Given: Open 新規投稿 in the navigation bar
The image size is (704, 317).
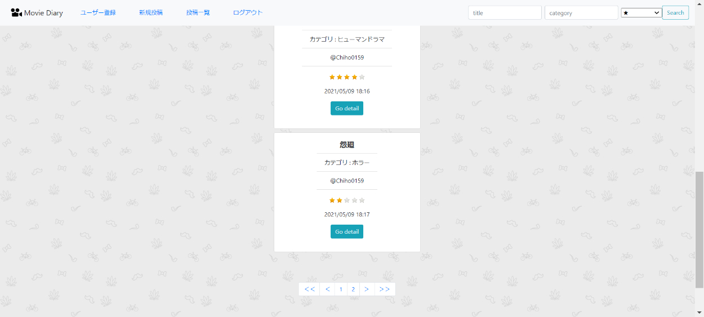Looking at the screenshot, I should click(x=151, y=12).
